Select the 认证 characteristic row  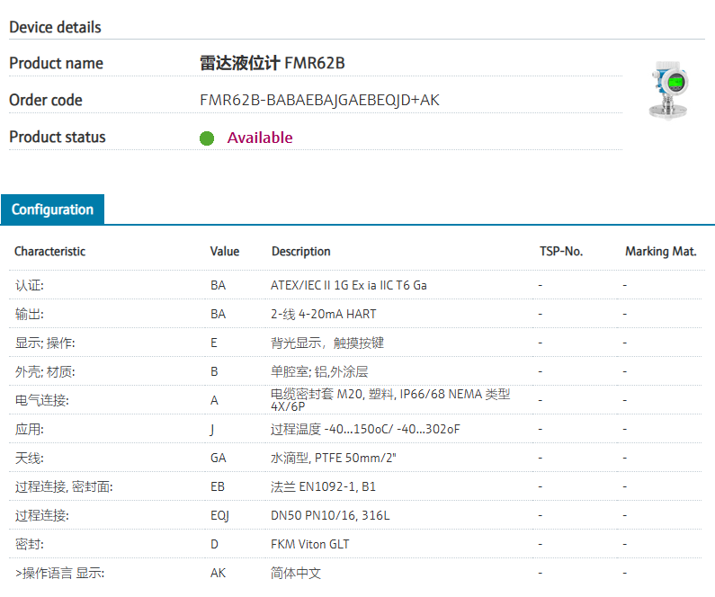[x=29, y=285]
